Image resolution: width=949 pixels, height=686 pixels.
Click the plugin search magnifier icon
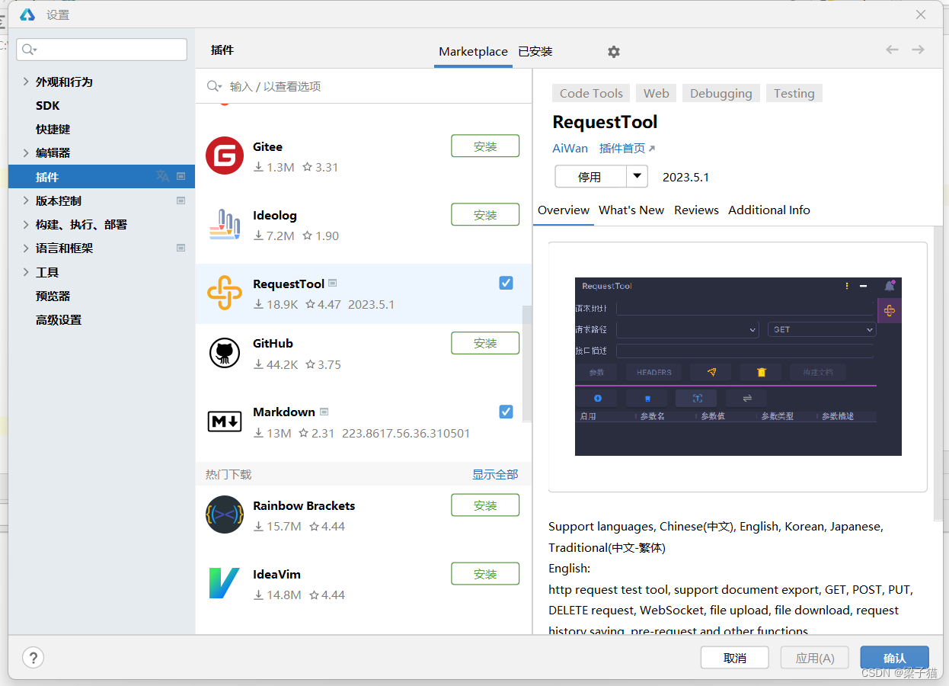pyautogui.click(x=214, y=86)
